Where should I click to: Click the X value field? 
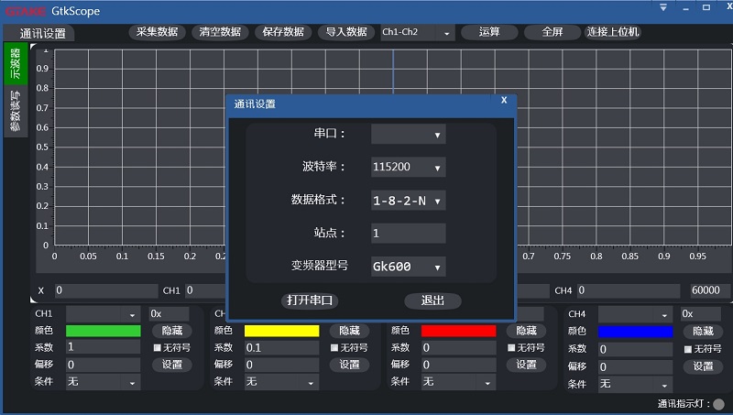coord(106,290)
